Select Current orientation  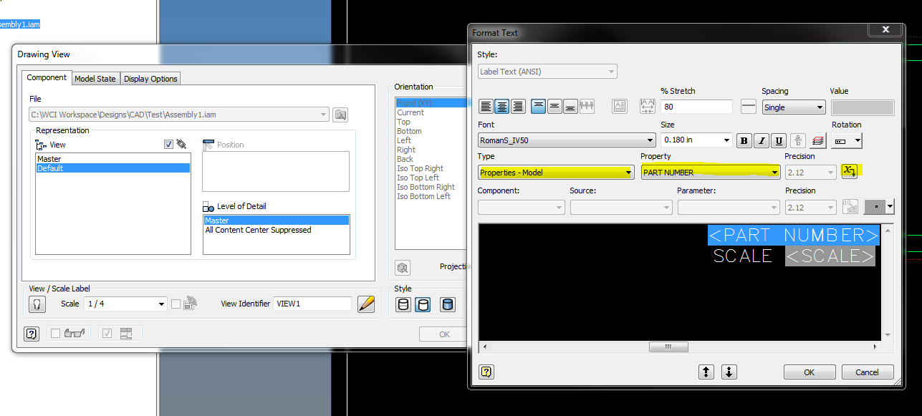[x=410, y=112]
